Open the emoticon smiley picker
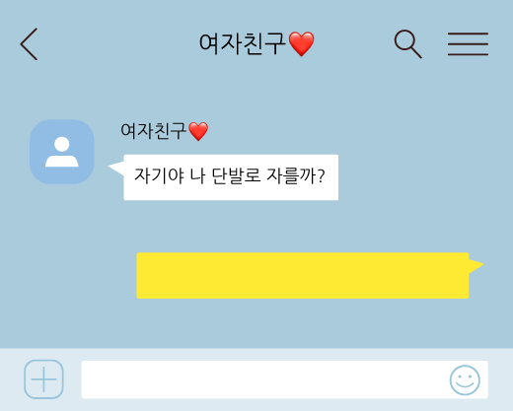513x411 pixels. 465,379
